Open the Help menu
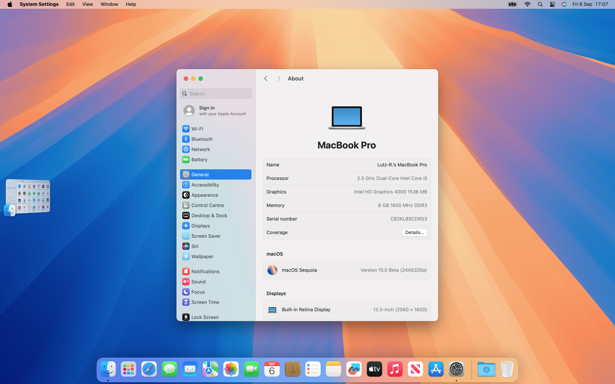 pos(131,4)
